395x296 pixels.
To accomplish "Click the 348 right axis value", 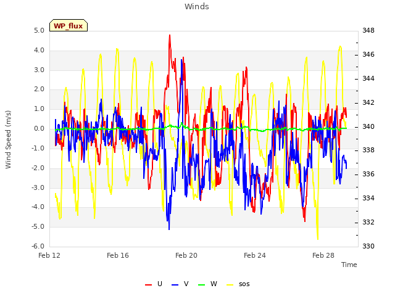I will coord(368,31).
